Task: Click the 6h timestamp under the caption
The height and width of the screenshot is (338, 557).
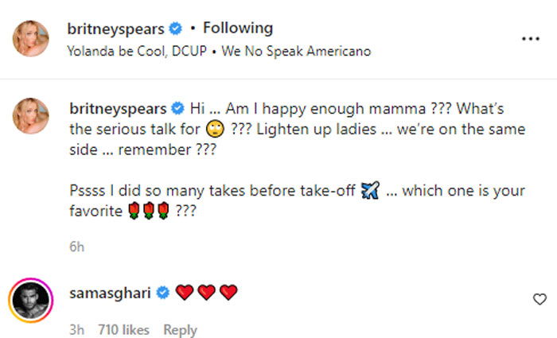Action: (x=77, y=247)
